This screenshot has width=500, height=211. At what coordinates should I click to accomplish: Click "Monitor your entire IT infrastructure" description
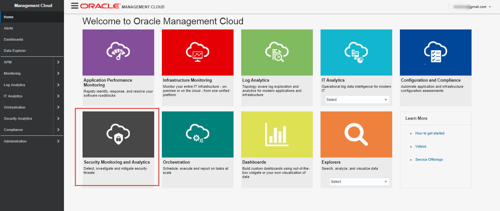click(x=196, y=91)
